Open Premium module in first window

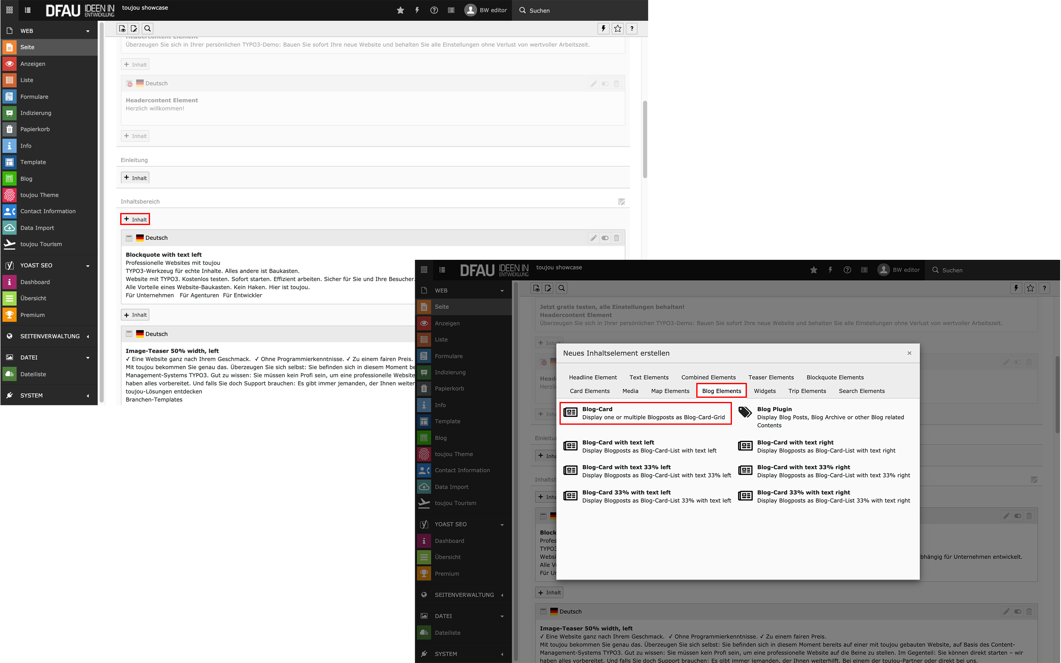pyautogui.click(x=49, y=315)
